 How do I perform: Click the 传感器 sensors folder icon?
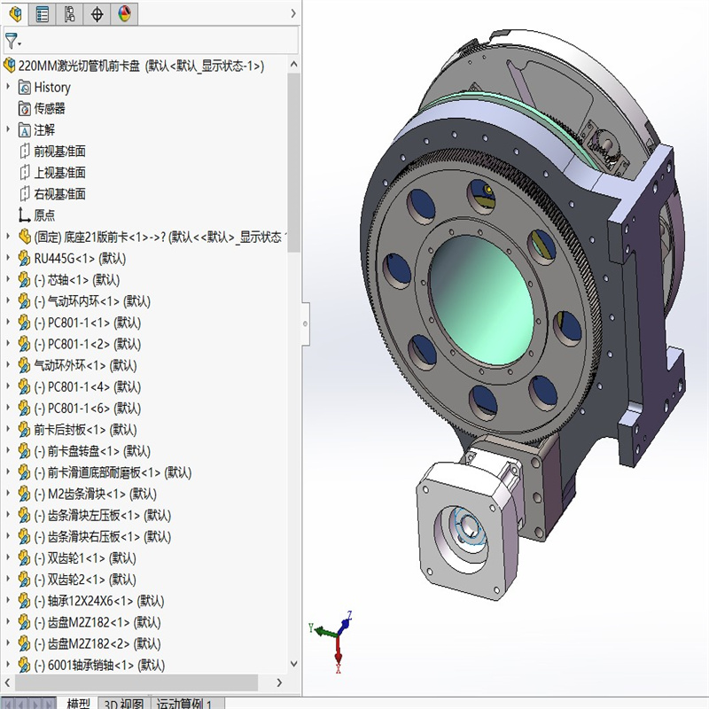(27, 108)
